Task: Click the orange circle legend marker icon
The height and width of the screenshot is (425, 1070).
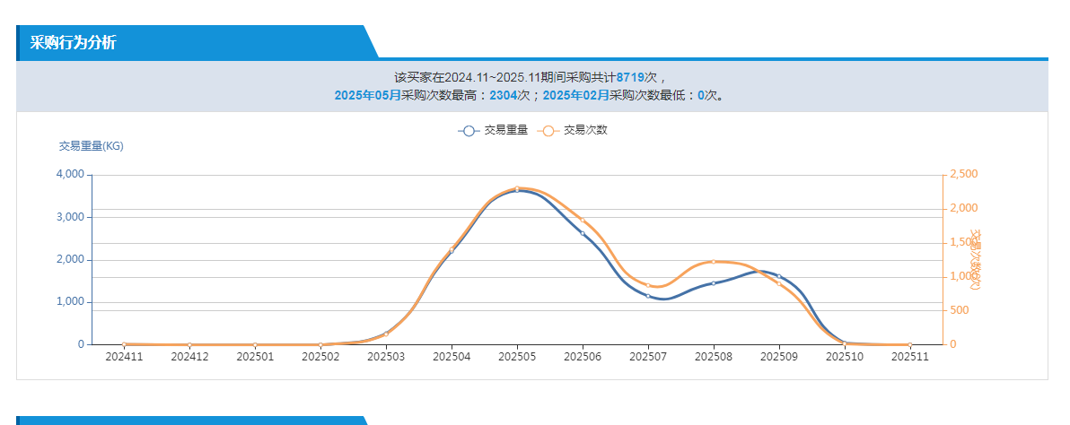Action: point(548,131)
